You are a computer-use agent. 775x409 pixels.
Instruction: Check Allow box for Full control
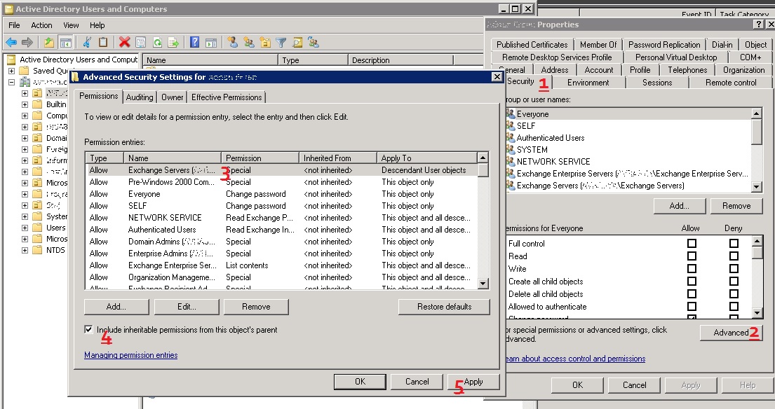click(692, 244)
